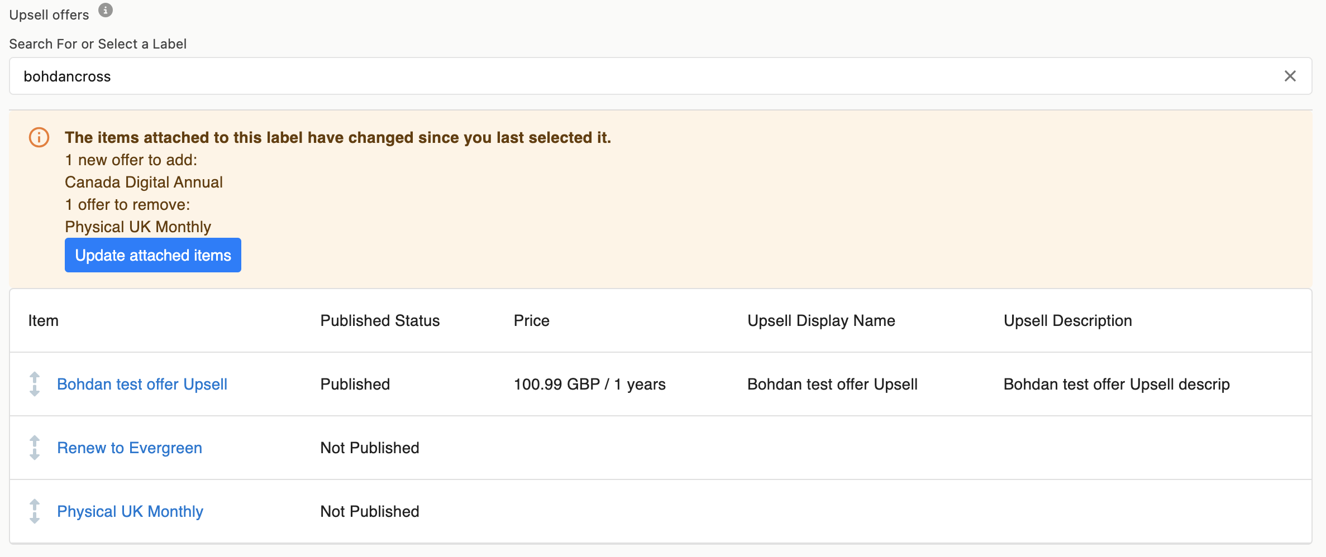Click the Upsell description cell in first row
This screenshot has width=1326, height=557.
[1116, 384]
